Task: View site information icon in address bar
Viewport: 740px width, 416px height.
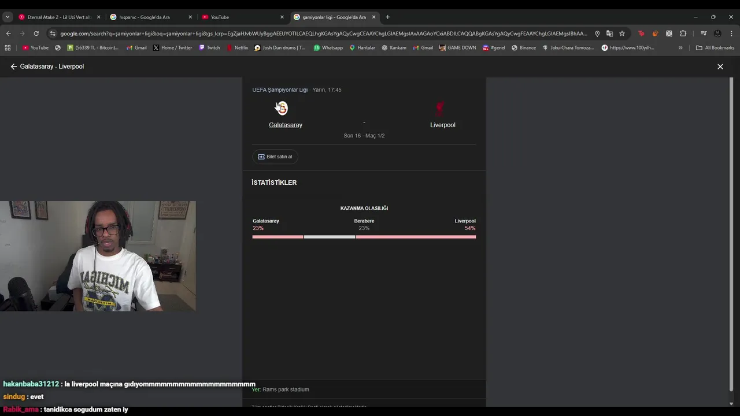Action: coord(53,34)
